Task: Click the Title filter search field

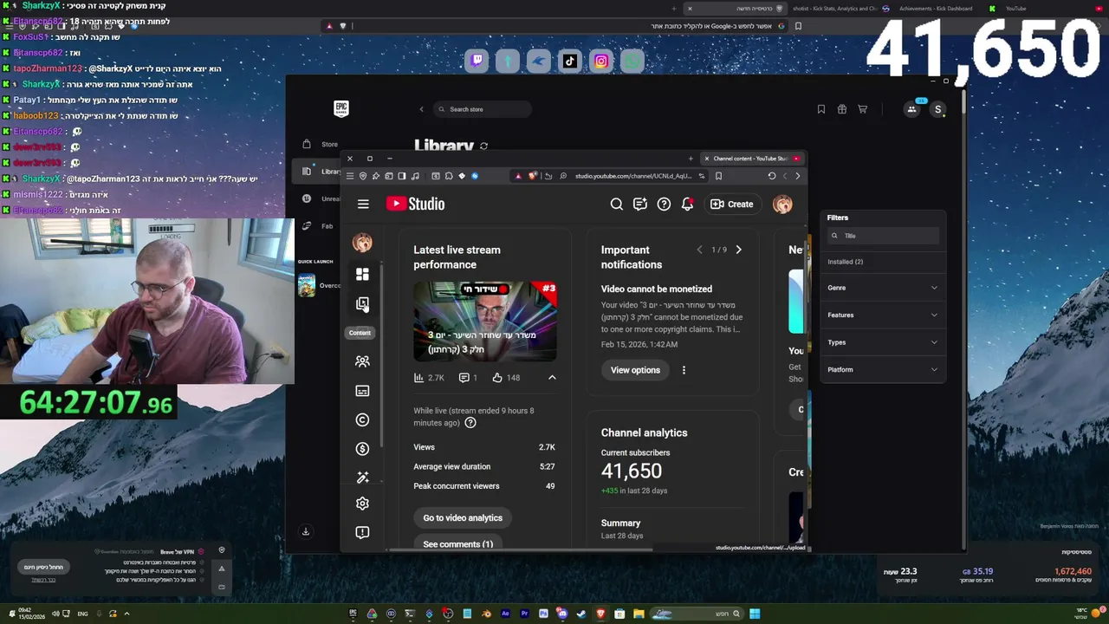Action: point(883,236)
